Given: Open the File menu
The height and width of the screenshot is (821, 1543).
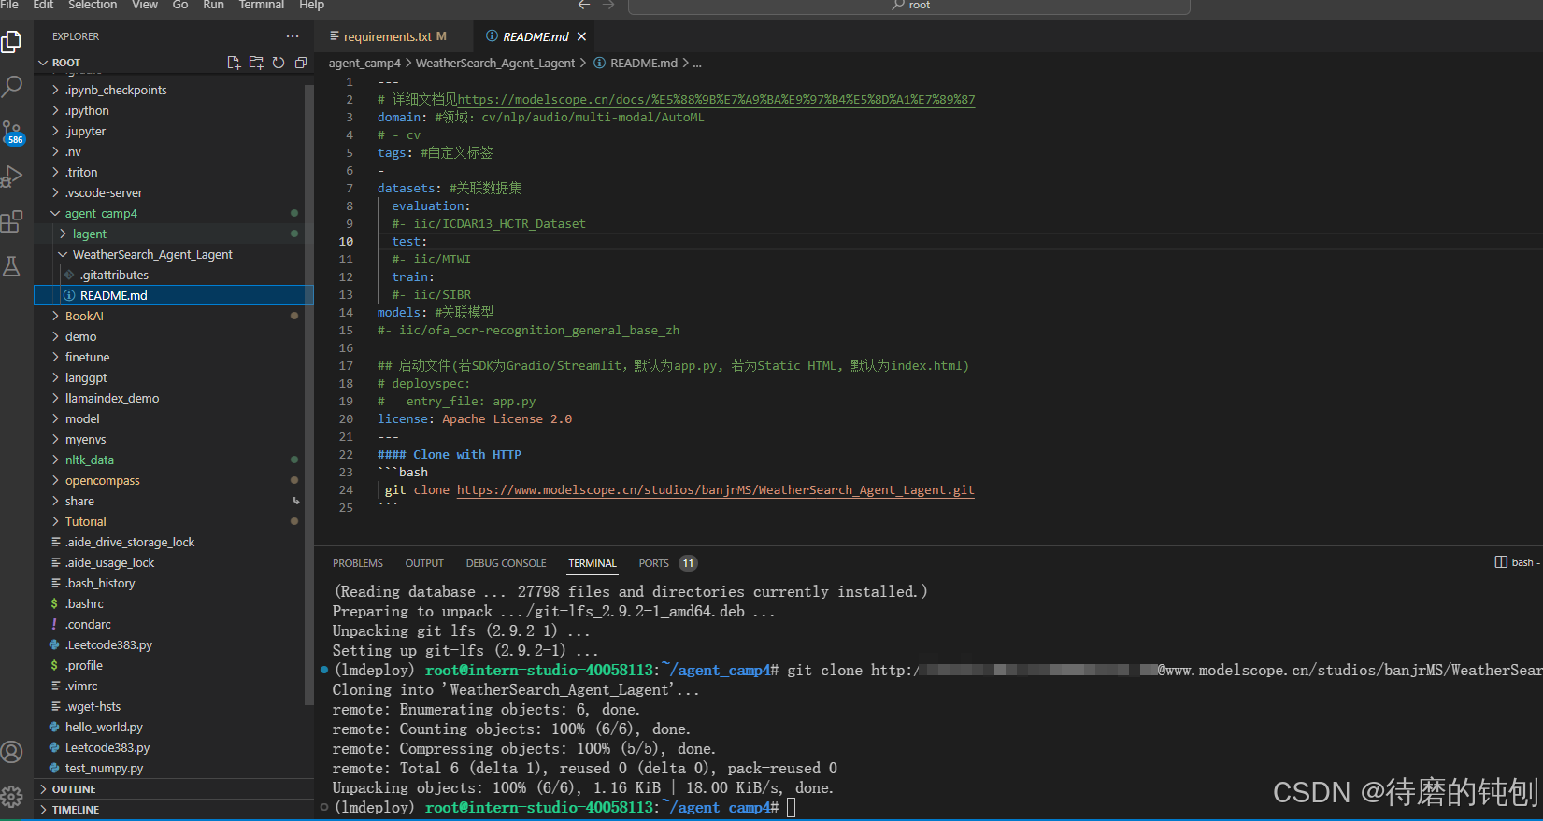Looking at the screenshot, I should (9, 5).
